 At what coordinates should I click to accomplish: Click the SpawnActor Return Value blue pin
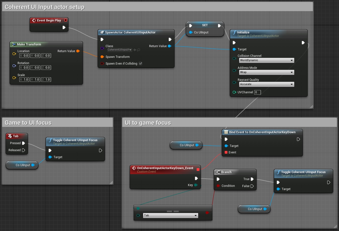pyautogui.click(x=170, y=46)
